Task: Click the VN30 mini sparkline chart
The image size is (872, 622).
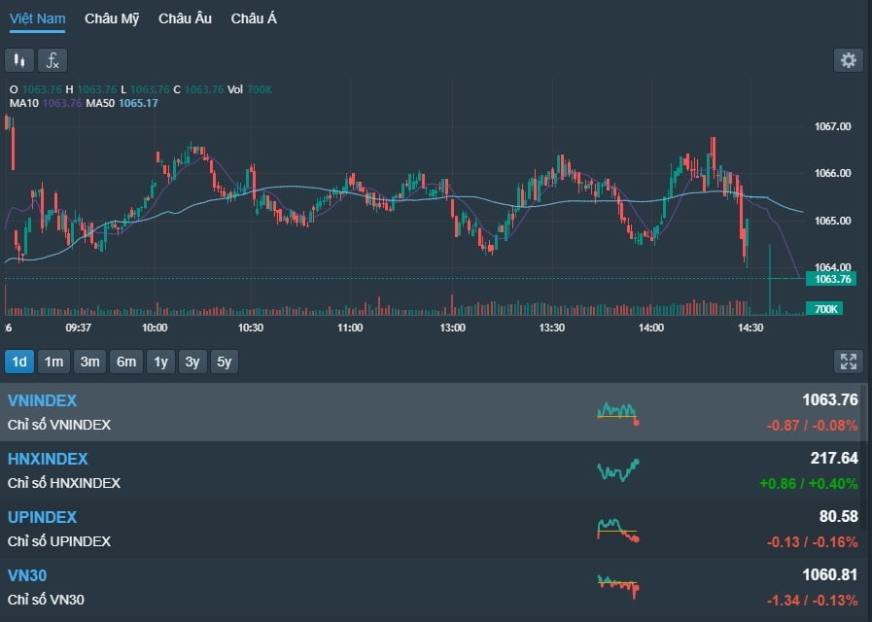Action: coord(618,587)
